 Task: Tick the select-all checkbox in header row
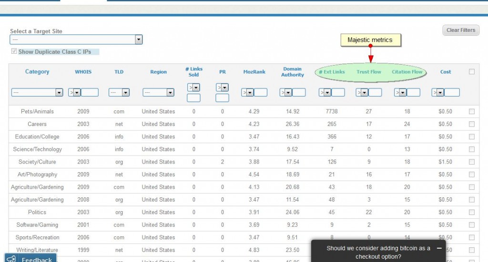tap(472, 72)
